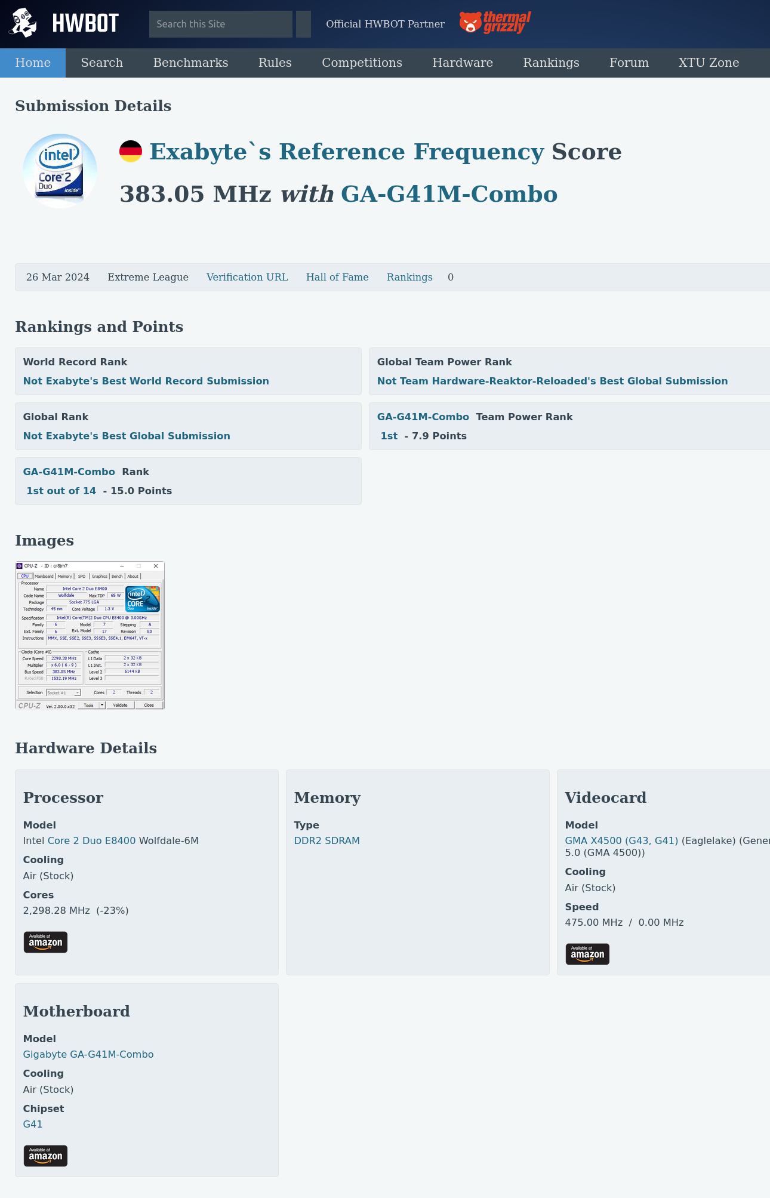This screenshot has width=770, height=1198.
Task: Open 'Not Team Hardware-Reaktor-Reloaded's Best Global Submission' link
Action: click(x=553, y=381)
